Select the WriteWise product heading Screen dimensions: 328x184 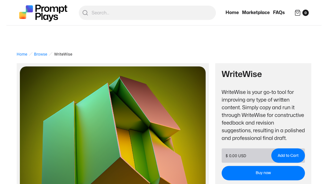click(x=242, y=74)
